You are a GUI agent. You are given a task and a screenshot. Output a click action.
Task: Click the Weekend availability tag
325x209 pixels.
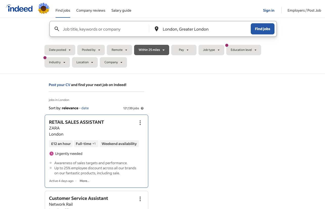pos(119,144)
